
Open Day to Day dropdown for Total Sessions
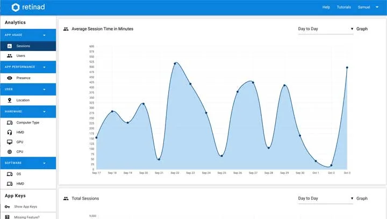click(326, 198)
